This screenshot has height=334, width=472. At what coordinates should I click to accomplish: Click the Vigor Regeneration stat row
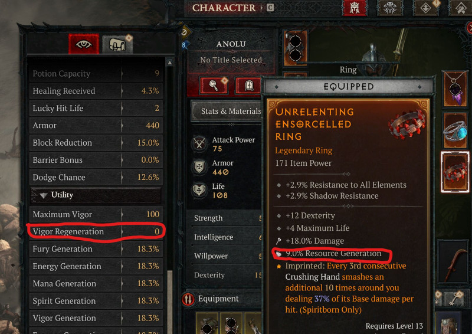[96, 231]
